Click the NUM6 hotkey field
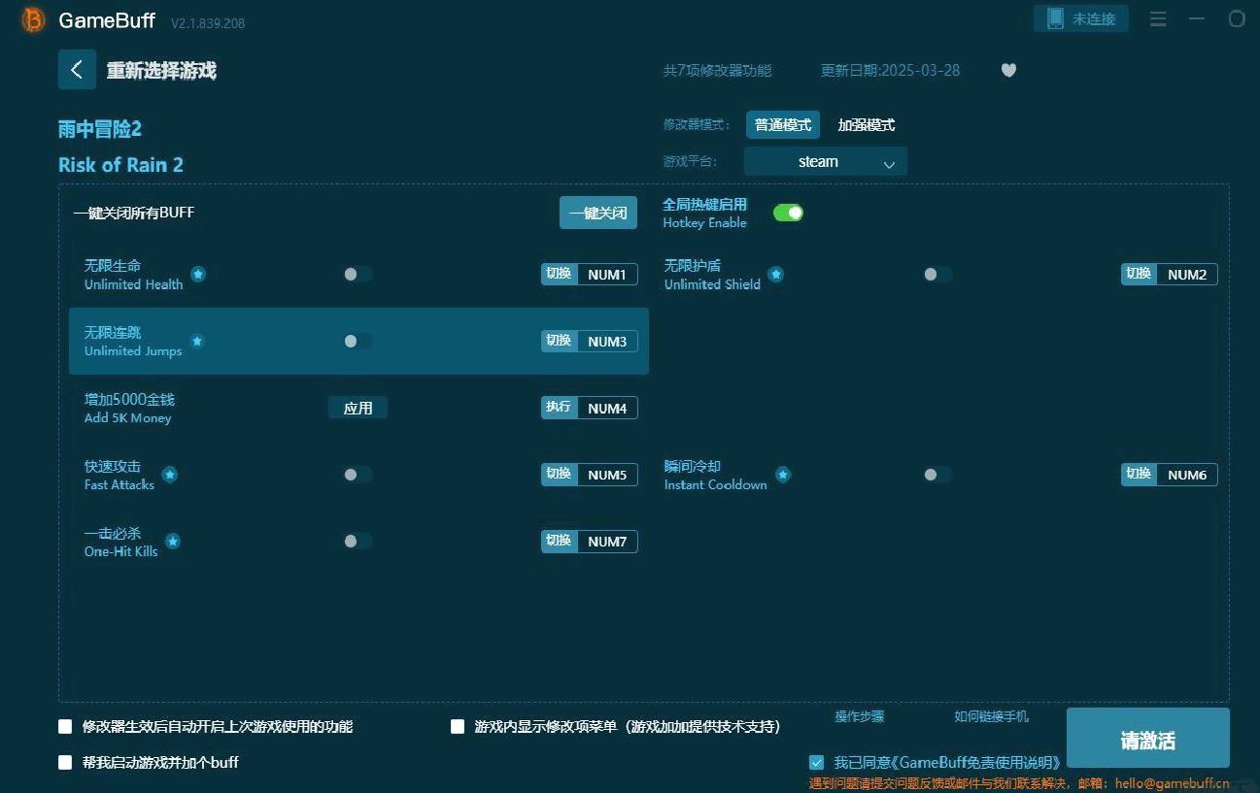The image size is (1260, 793). (x=1187, y=475)
